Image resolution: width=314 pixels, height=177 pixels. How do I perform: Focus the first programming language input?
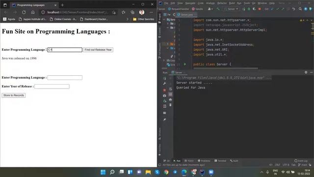[65, 50]
